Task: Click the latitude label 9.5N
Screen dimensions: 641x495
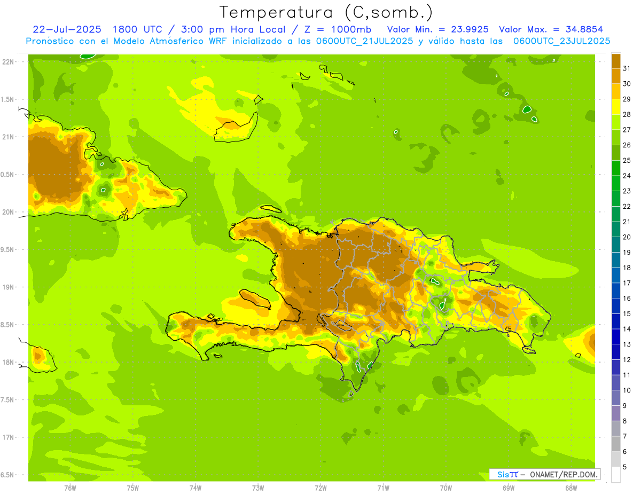Action: coord(7,249)
